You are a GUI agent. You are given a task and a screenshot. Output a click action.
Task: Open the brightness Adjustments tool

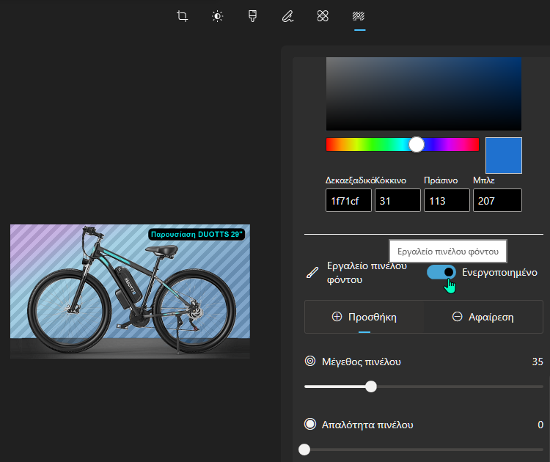point(218,16)
